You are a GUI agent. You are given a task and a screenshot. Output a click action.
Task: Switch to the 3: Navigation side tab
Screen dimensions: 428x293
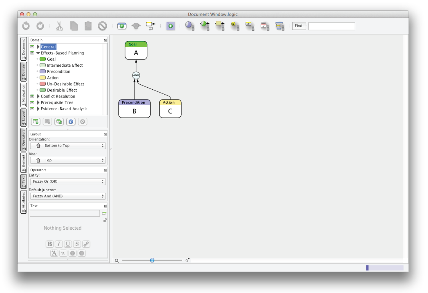pos(24,95)
